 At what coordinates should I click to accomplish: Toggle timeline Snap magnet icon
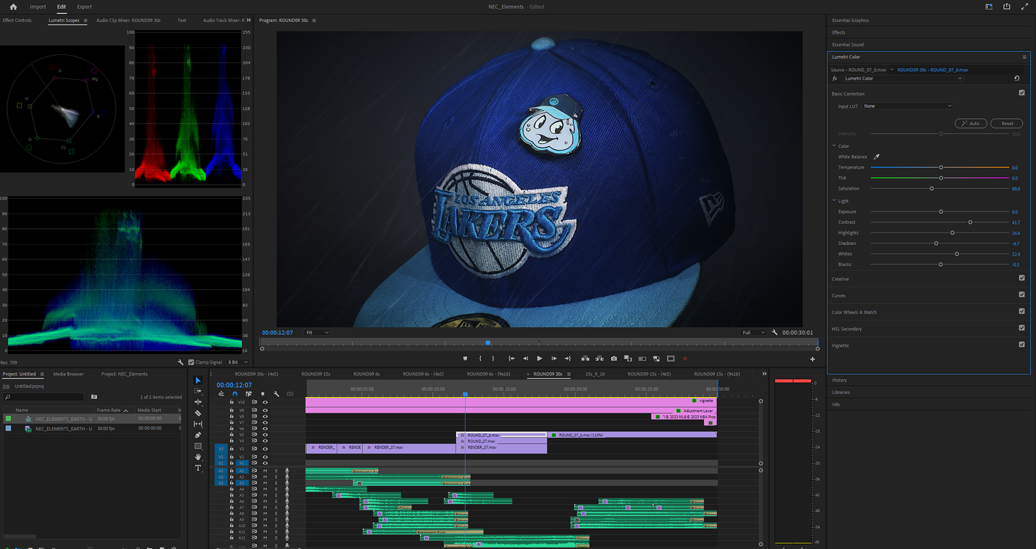[235, 394]
